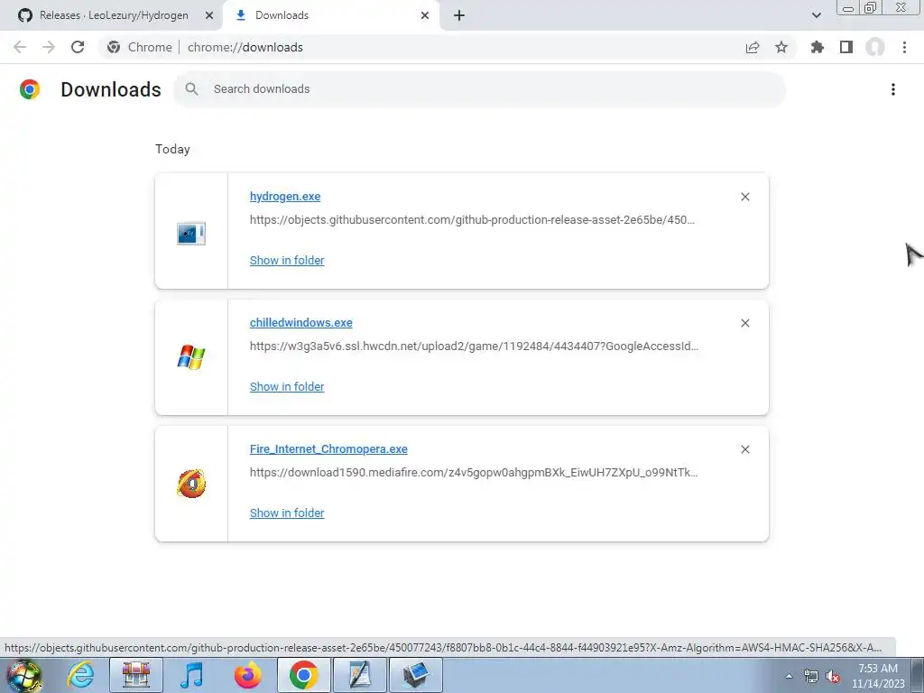
Task: Launch Internet Explorer from the taskbar
Action: (80, 675)
